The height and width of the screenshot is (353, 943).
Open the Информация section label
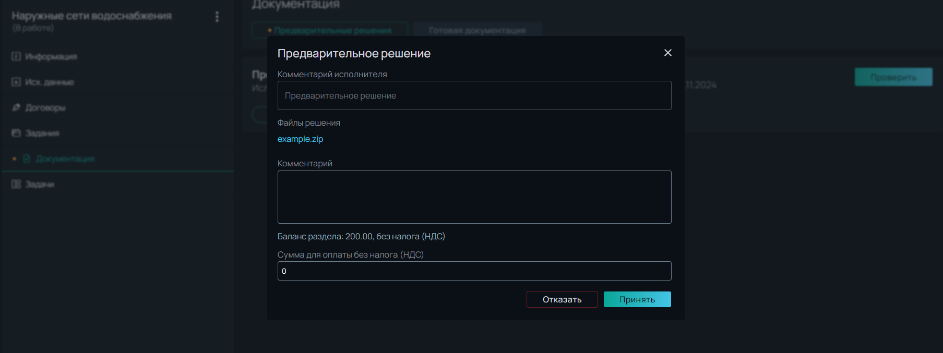51,56
